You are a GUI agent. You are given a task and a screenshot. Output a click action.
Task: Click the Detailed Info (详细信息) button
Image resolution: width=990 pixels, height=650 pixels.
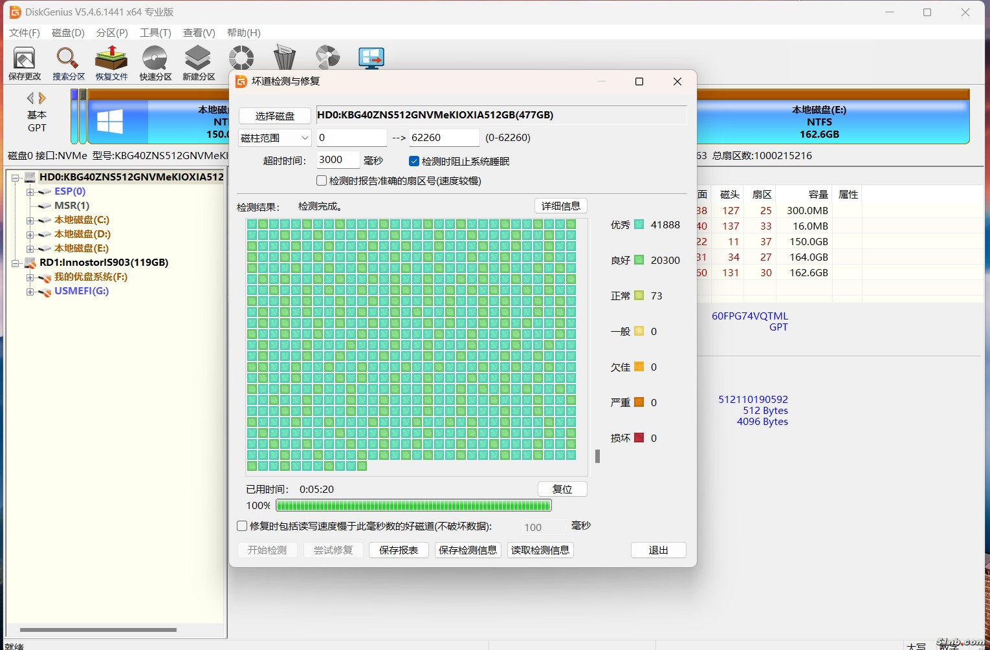click(560, 206)
